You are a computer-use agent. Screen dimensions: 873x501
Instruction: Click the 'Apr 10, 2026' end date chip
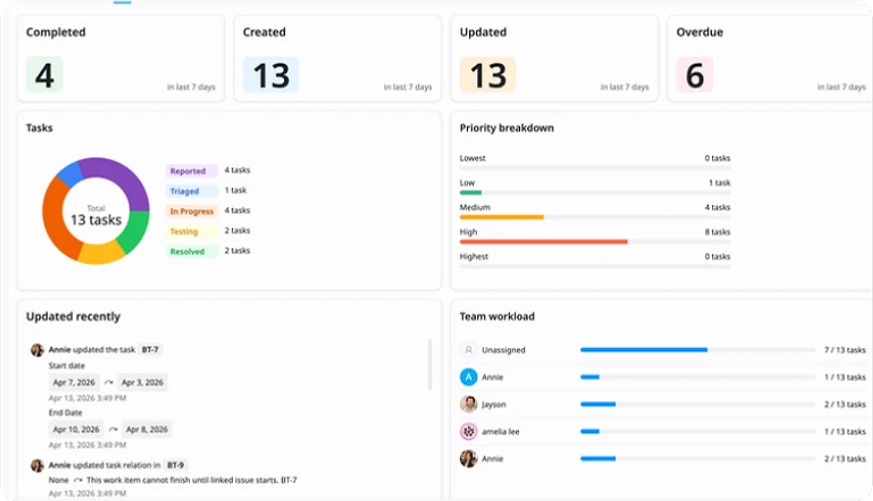[76, 429]
